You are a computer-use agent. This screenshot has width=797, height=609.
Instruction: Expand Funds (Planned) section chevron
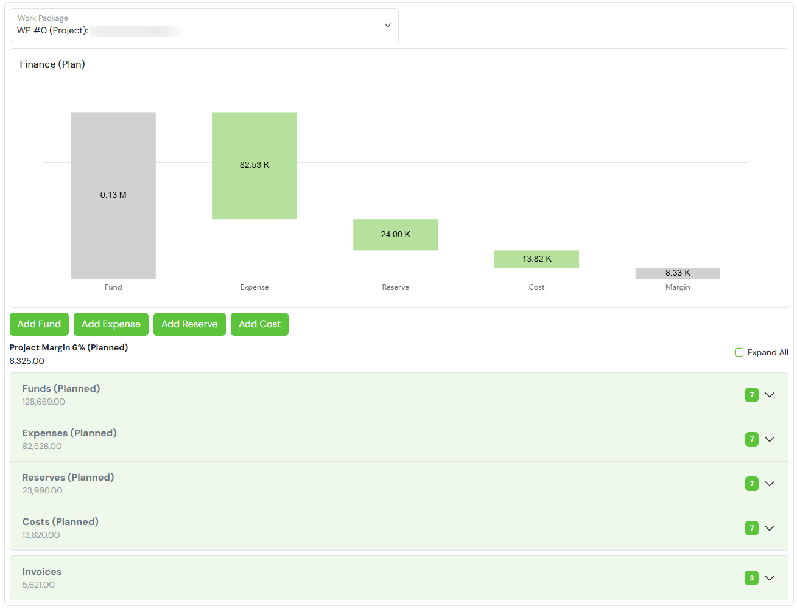[x=770, y=395]
